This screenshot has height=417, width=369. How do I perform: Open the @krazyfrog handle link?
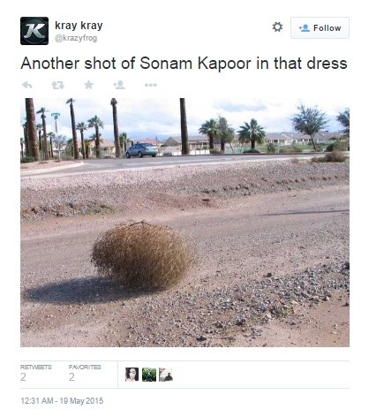tap(76, 38)
